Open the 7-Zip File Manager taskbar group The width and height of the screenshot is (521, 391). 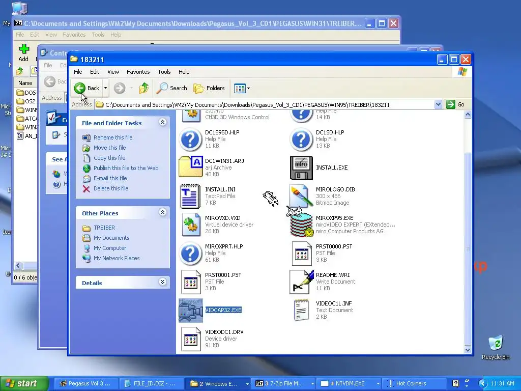pos(283,383)
